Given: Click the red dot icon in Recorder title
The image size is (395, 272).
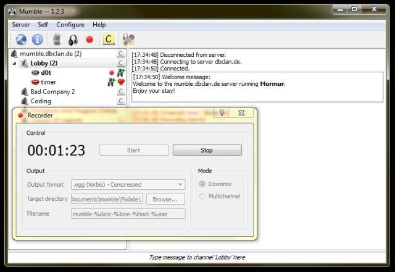Looking at the screenshot, I should click(20, 116).
